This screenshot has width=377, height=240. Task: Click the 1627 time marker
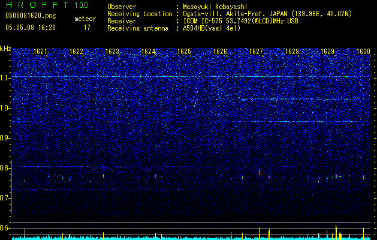point(256,52)
